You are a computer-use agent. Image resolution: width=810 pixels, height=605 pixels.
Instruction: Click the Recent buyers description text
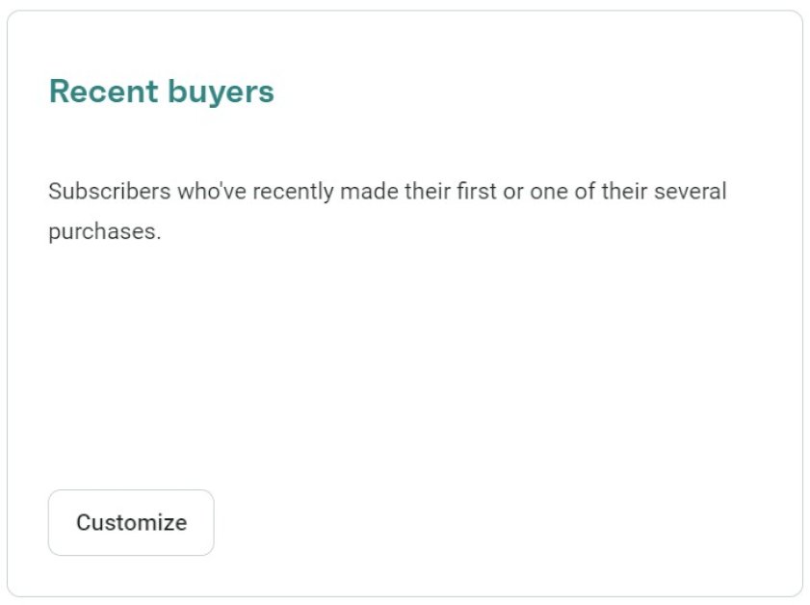pos(386,211)
